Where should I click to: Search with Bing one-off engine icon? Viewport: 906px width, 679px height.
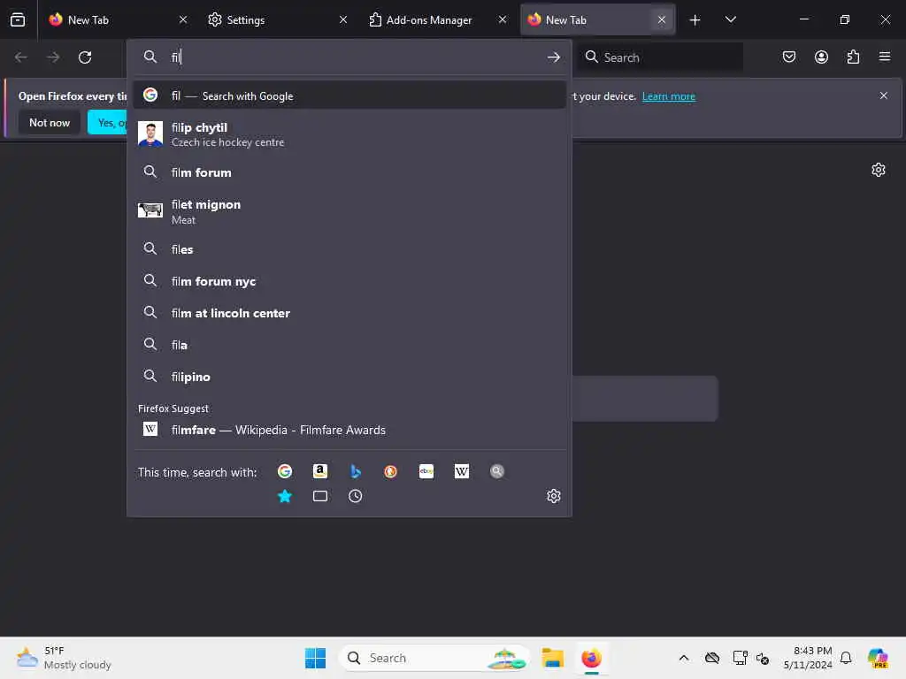tap(356, 471)
